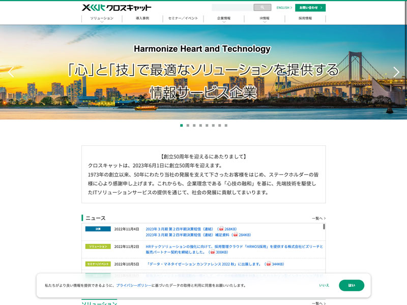Open the プライバシーポリシー link
The height and width of the screenshot is (305, 407).
133,286
